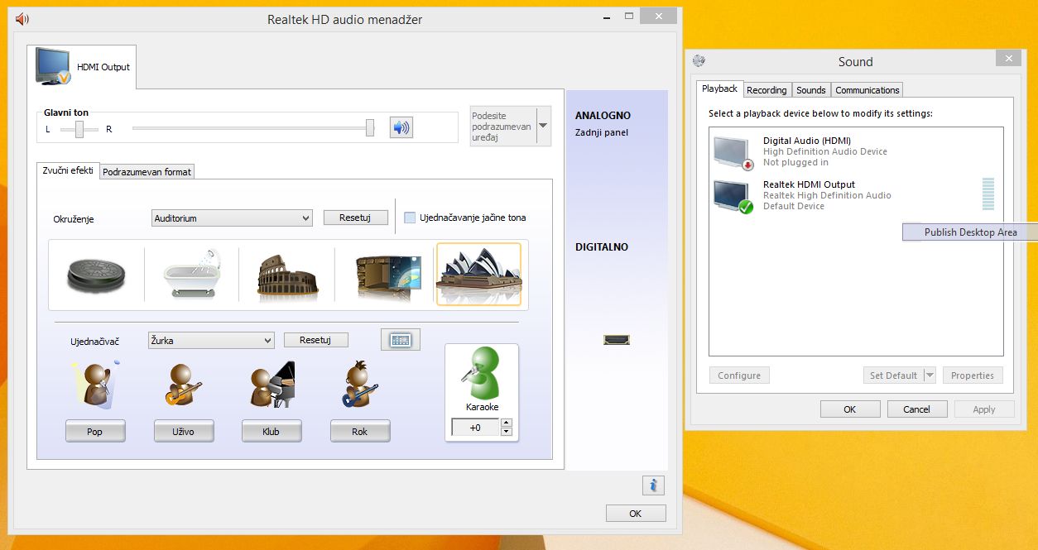Image resolution: width=1038 pixels, height=550 pixels.
Task: Click Cancel in the Sound dialog
Action: click(916, 409)
